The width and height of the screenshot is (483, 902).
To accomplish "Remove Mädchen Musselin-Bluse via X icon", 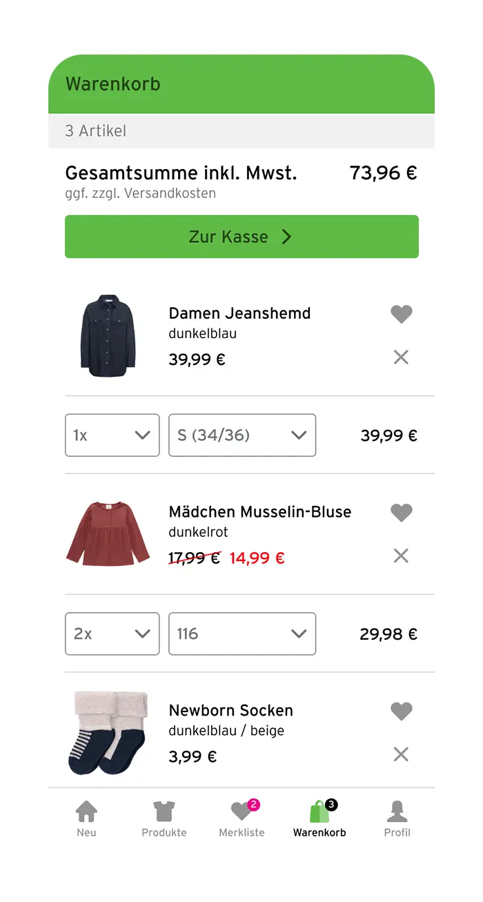I will tap(401, 556).
